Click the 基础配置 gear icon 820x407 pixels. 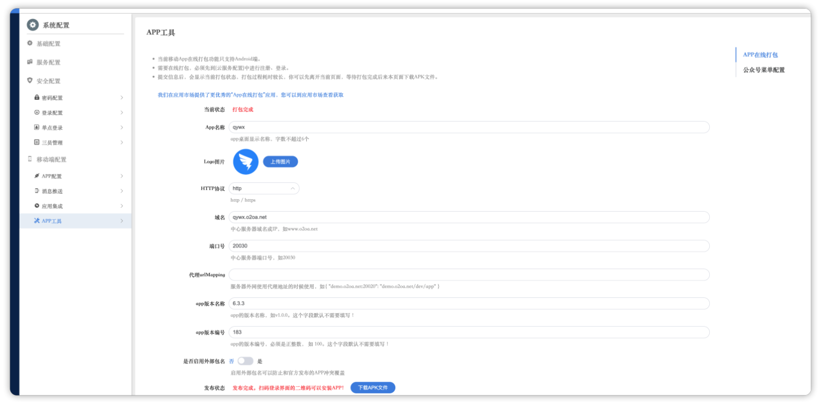(30, 43)
